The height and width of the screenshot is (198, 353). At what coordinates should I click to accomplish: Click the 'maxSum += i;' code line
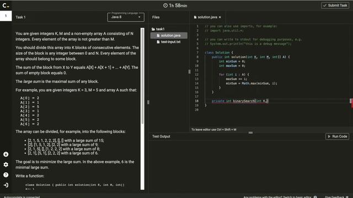237,79
